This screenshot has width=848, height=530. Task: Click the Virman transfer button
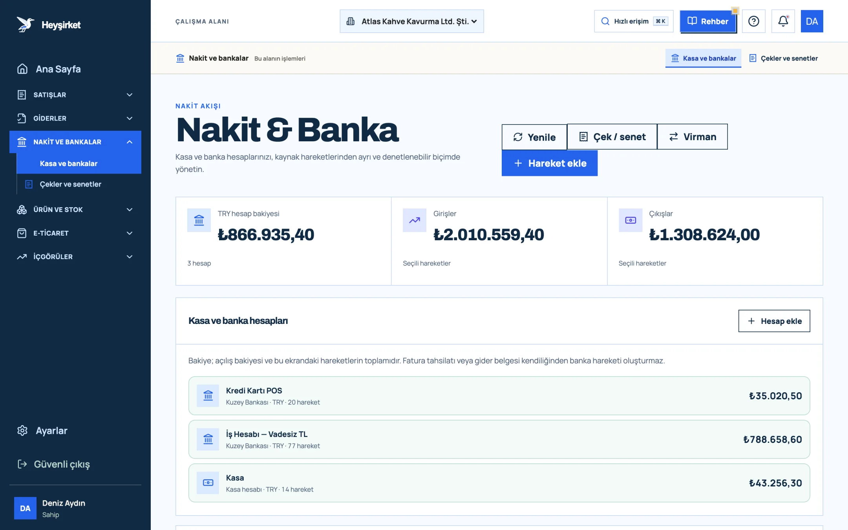[x=693, y=137]
